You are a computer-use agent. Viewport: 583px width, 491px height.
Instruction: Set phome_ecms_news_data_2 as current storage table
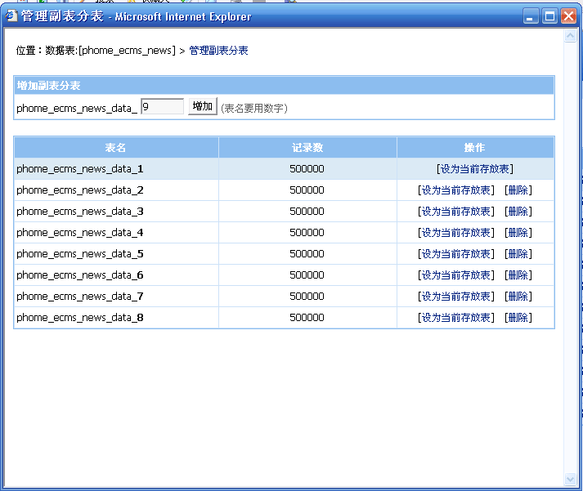pos(456,190)
